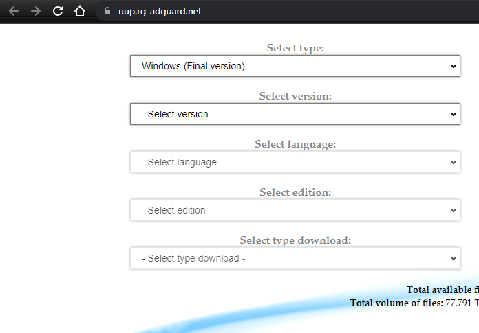
Task: Reload the current page
Action: point(58,11)
